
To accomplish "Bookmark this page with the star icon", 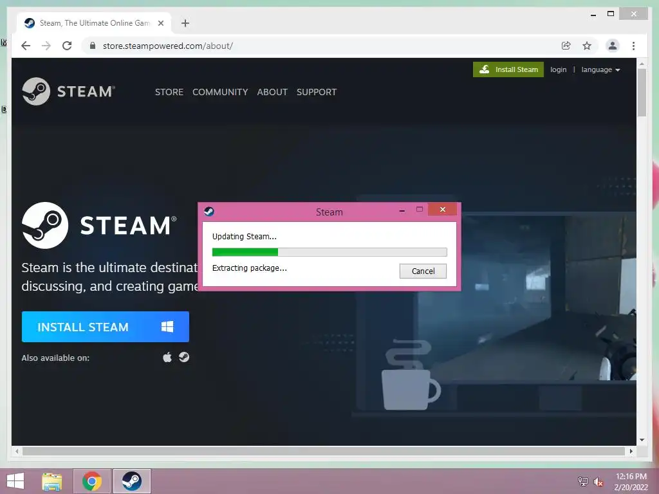I will [587, 46].
